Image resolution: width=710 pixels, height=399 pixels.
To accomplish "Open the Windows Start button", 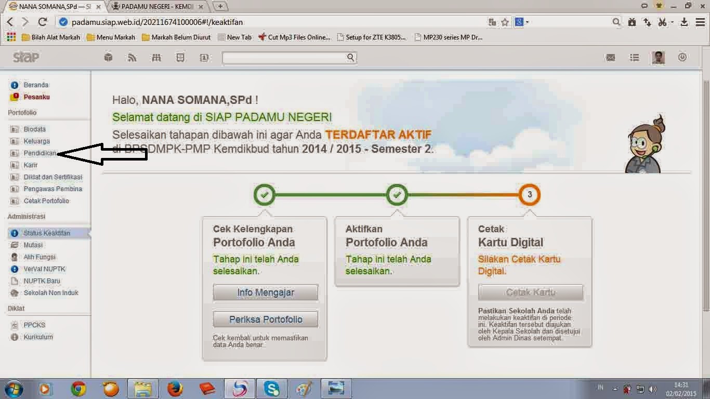I will point(14,389).
